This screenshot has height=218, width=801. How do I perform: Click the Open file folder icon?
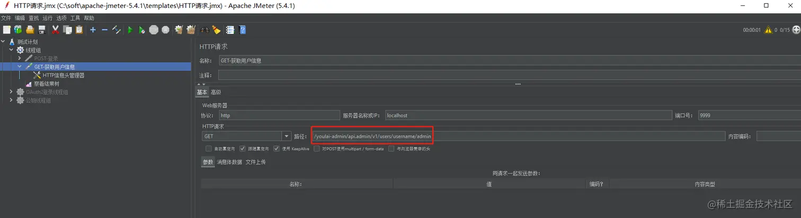click(x=30, y=30)
